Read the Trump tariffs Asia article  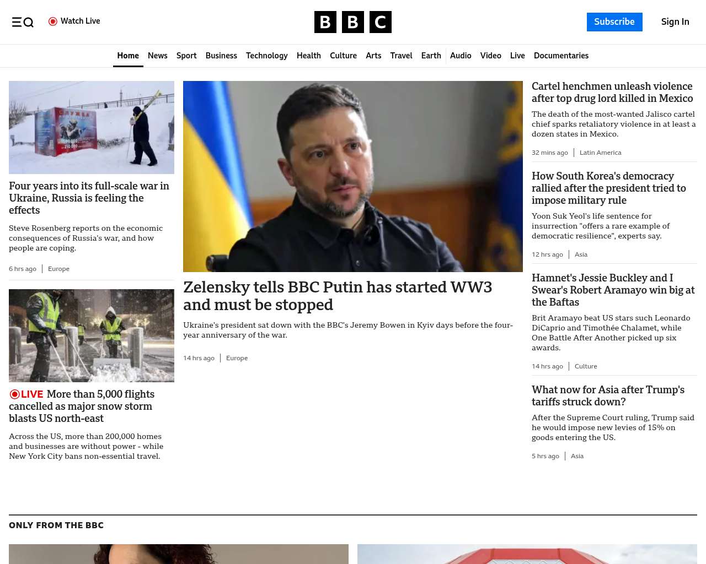608,395
